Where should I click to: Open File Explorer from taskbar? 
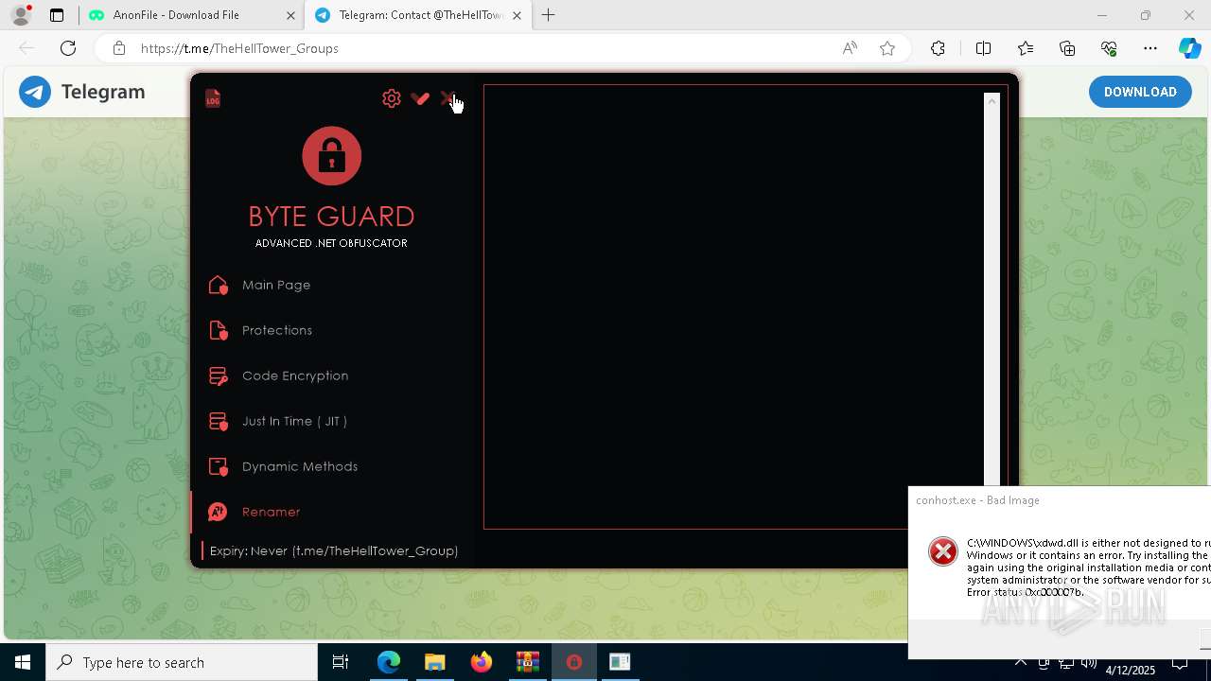pyautogui.click(x=435, y=662)
